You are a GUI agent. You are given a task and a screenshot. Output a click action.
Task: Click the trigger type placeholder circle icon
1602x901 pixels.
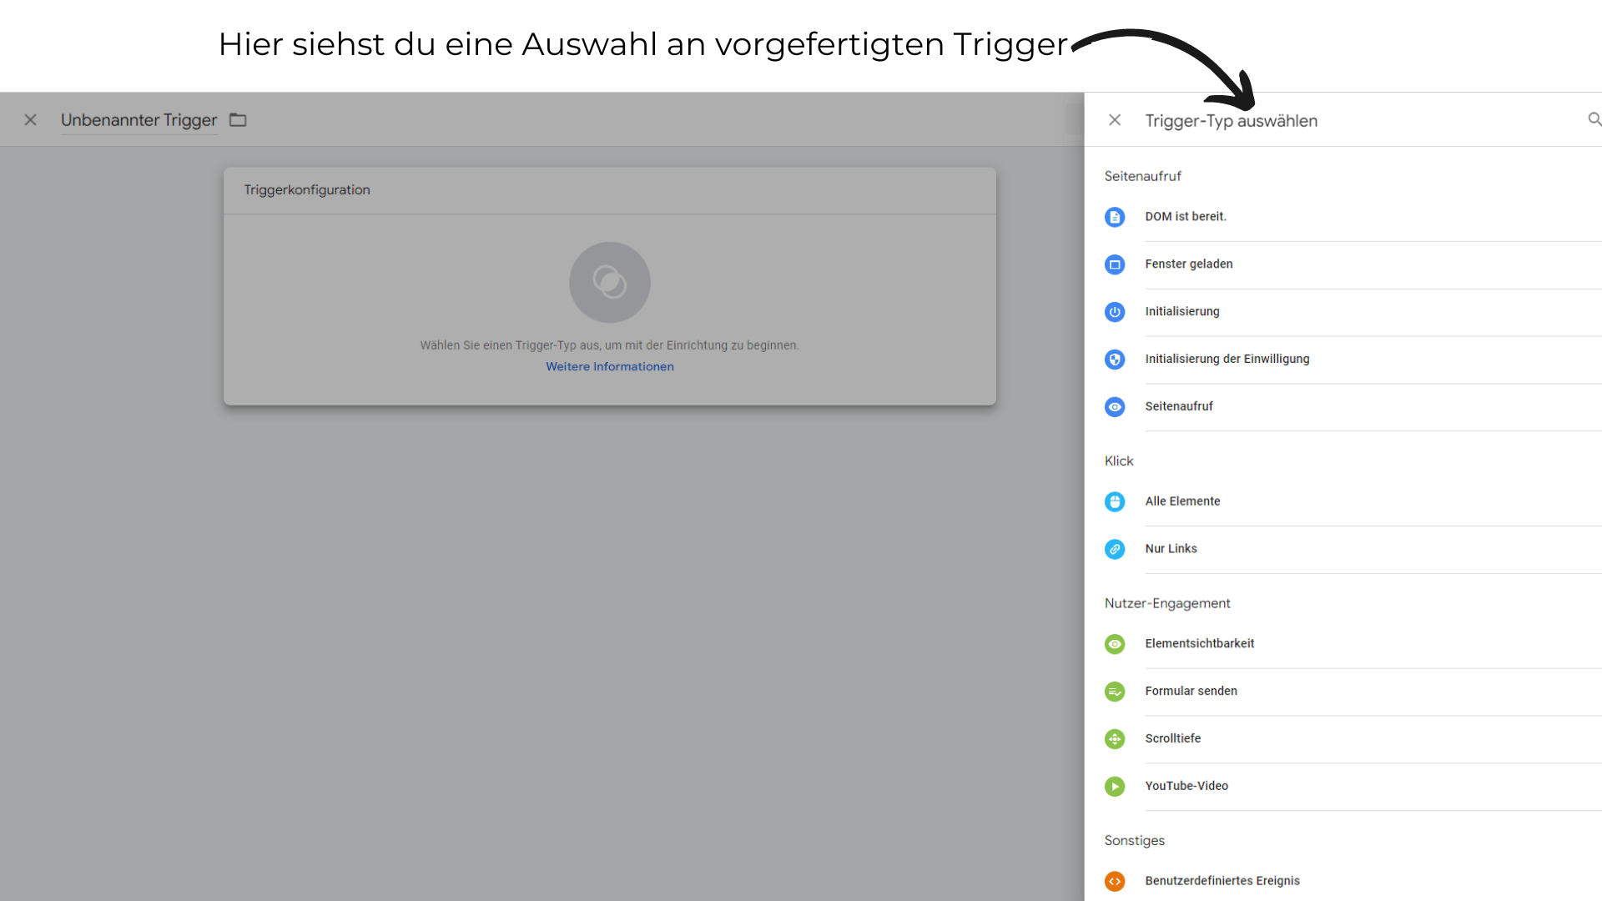610,282
